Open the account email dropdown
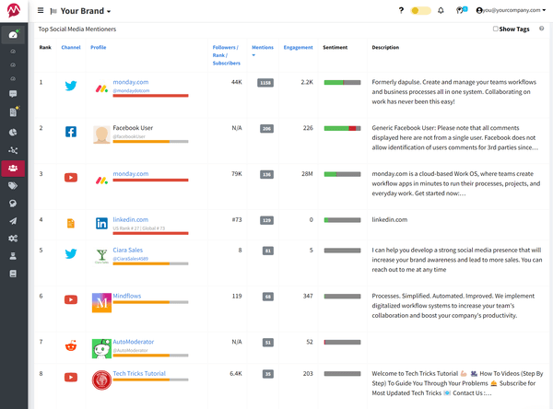Image resolution: width=553 pixels, height=409 pixels. pos(511,10)
